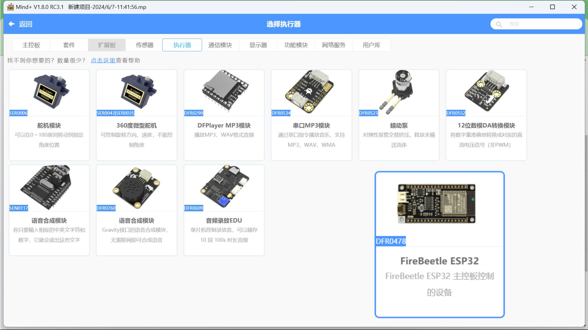588x330 pixels.
Task: Select the SER0006 servo module image
Action: (x=51, y=91)
